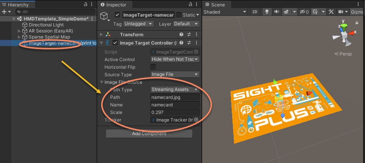Click the ImageTarget-namecard name field

(148, 15)
